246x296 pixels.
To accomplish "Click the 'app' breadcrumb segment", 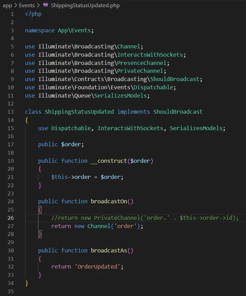I will (7, 5).
